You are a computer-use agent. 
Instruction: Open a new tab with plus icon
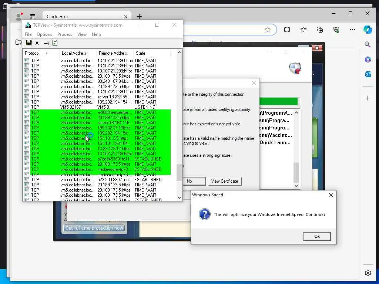139,16
